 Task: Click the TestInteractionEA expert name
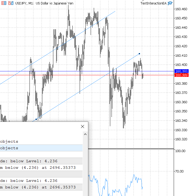[x=153, y=3]
